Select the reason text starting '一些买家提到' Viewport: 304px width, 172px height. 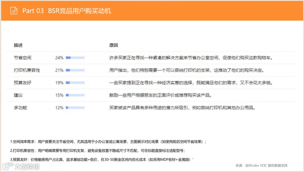[x=191, y=83]
